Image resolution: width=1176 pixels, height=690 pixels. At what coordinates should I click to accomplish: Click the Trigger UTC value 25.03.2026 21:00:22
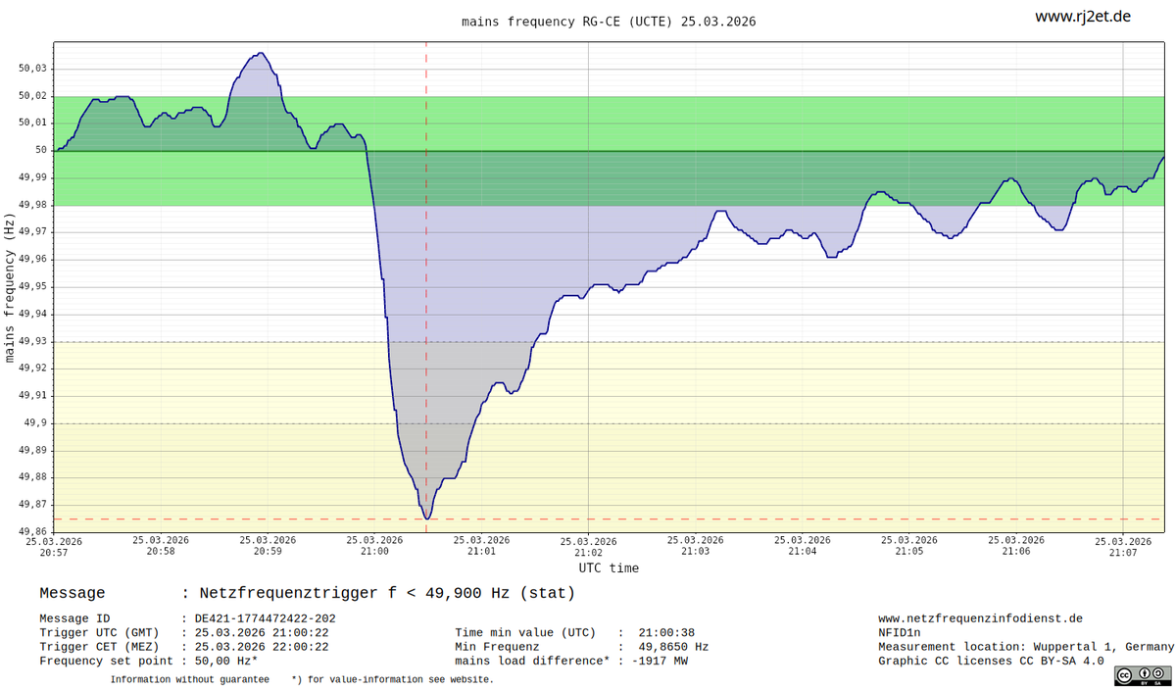coord(264,632)
